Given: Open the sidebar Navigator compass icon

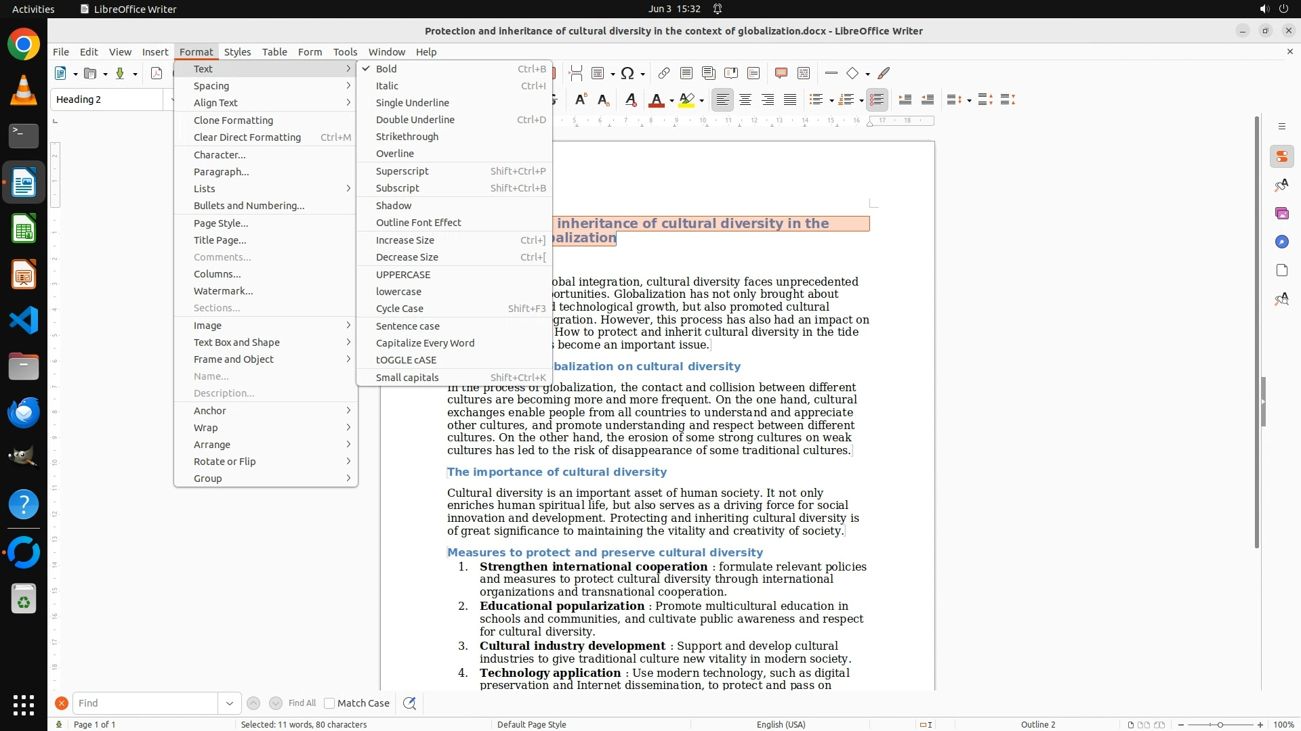Looking at the screenshot, I should pyautogui.click(x=1281, y=242).
